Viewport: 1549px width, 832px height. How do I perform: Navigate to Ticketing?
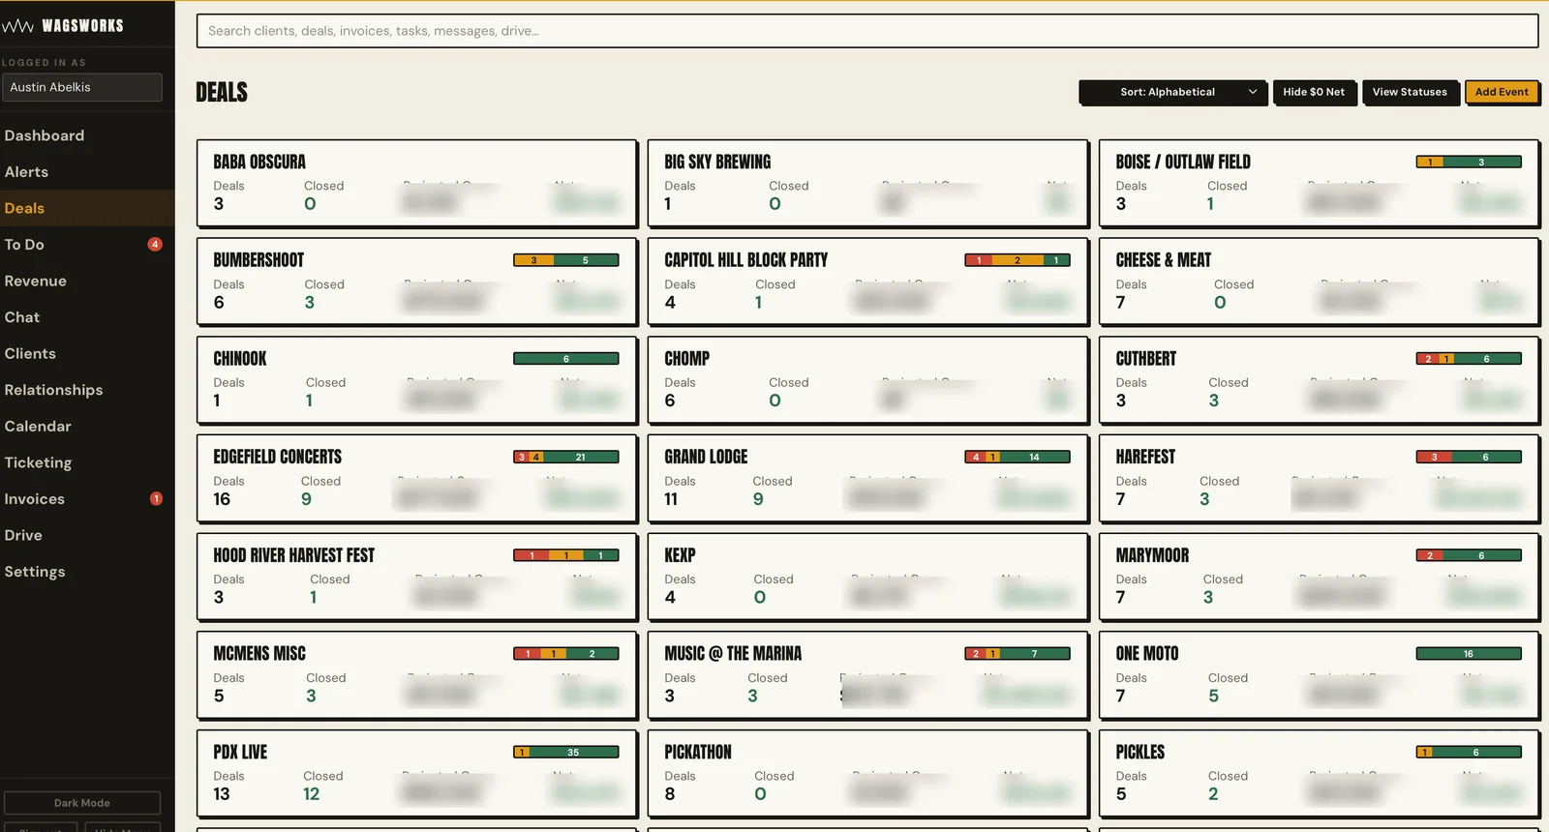(38, 462)
